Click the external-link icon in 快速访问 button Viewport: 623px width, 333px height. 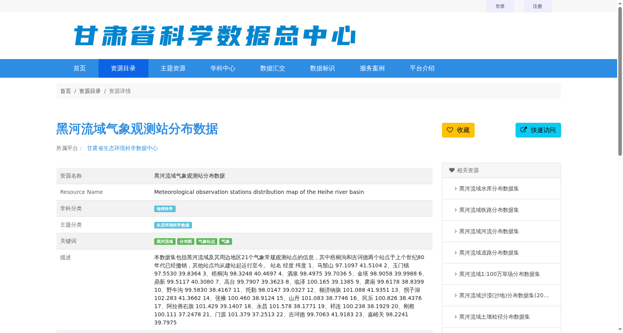[524, 130]
